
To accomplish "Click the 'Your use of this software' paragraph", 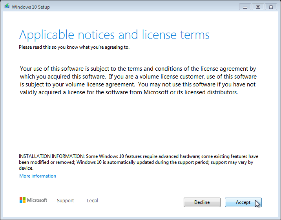I will coord(138,81).
